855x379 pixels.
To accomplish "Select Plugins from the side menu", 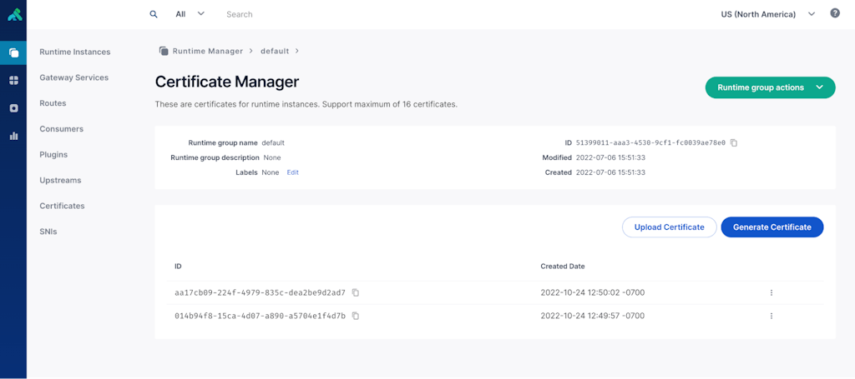I will (x=53, y=154).
